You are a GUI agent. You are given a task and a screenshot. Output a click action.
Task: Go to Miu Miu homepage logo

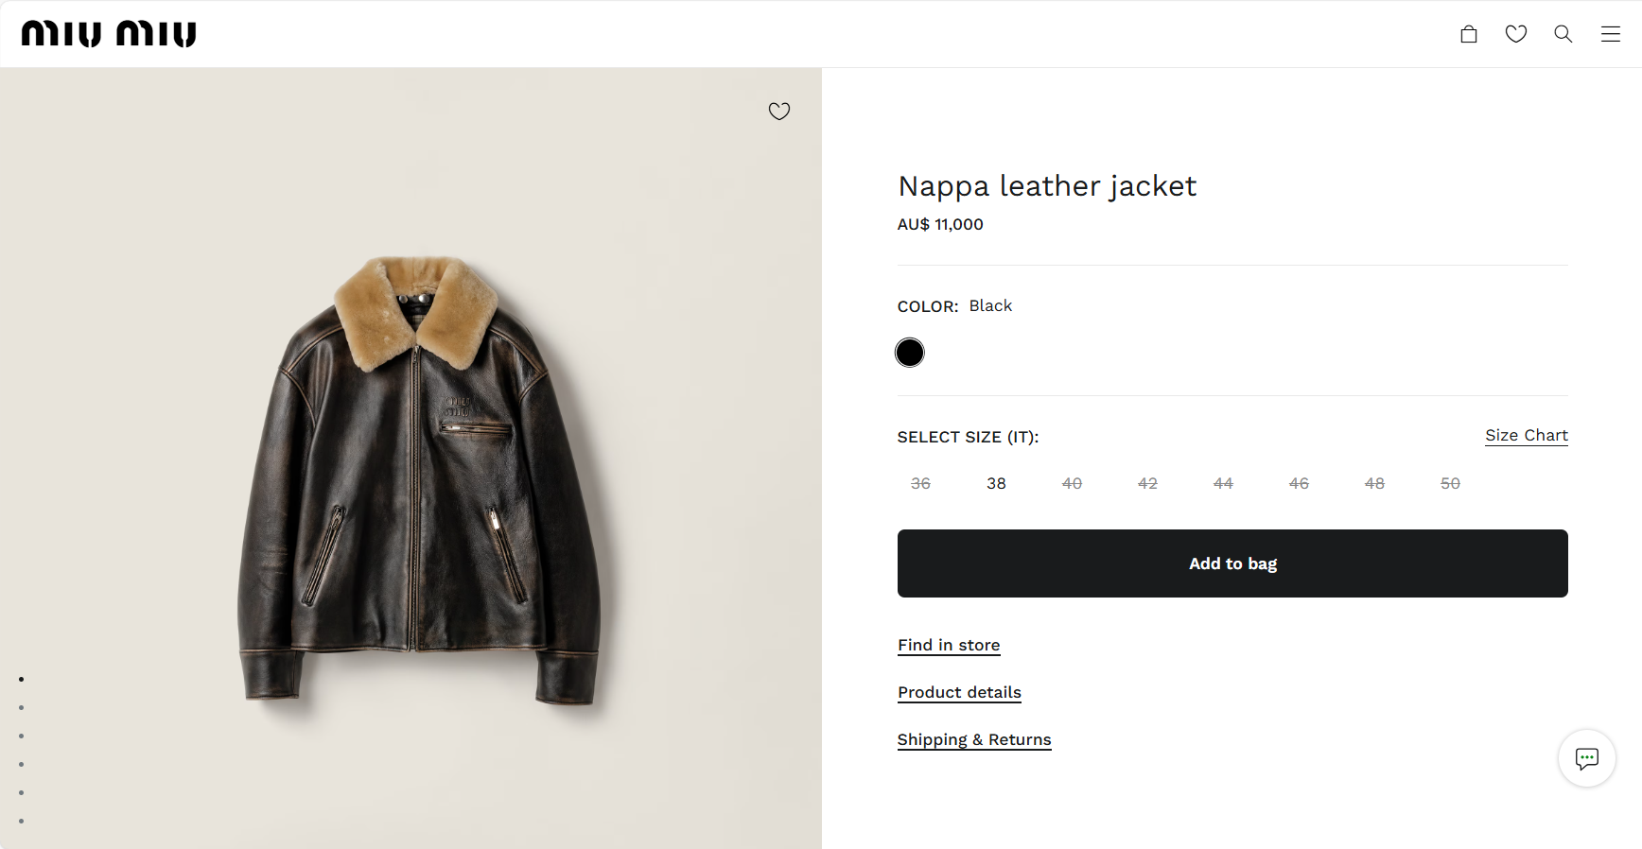tap(109, 34)
